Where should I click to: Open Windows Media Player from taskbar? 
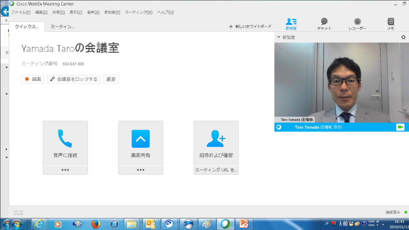(x=58, y=224)
